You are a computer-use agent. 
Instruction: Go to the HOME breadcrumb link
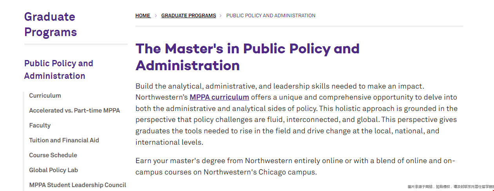pyautogui.click(x=143, y=16)
